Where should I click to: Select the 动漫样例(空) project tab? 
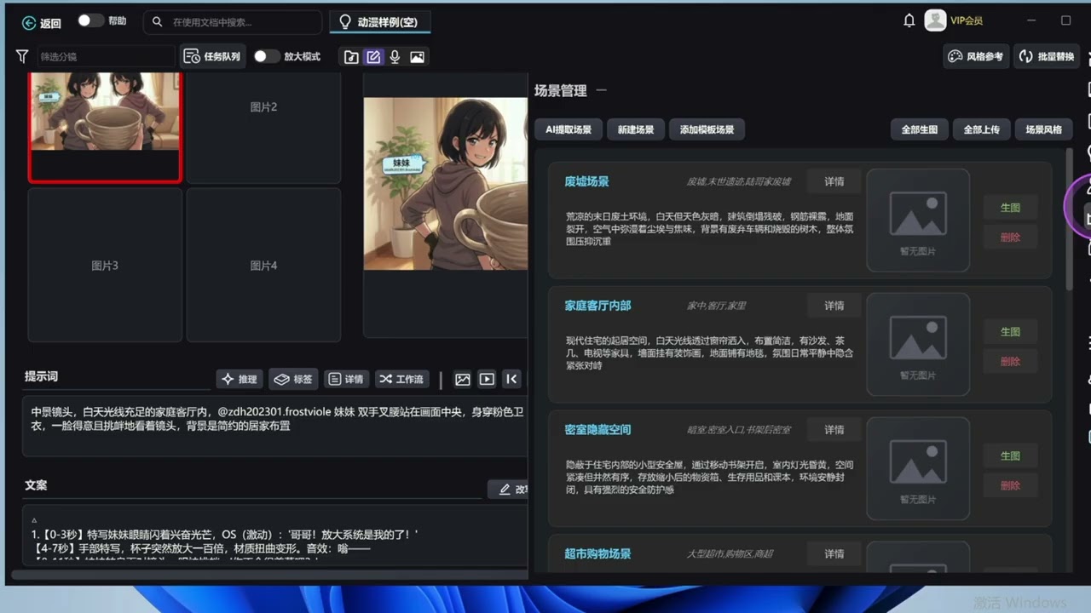[379, 22]
